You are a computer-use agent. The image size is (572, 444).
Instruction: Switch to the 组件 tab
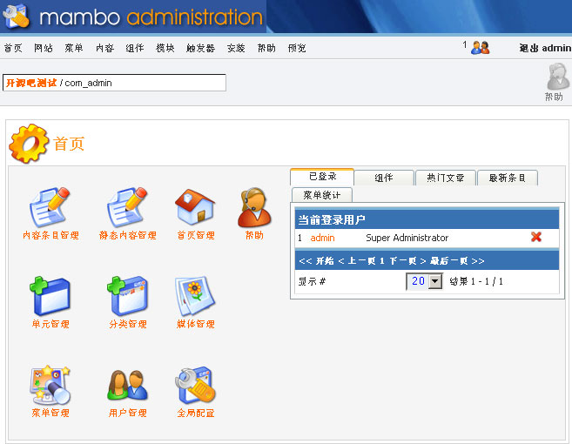(384, 178)
